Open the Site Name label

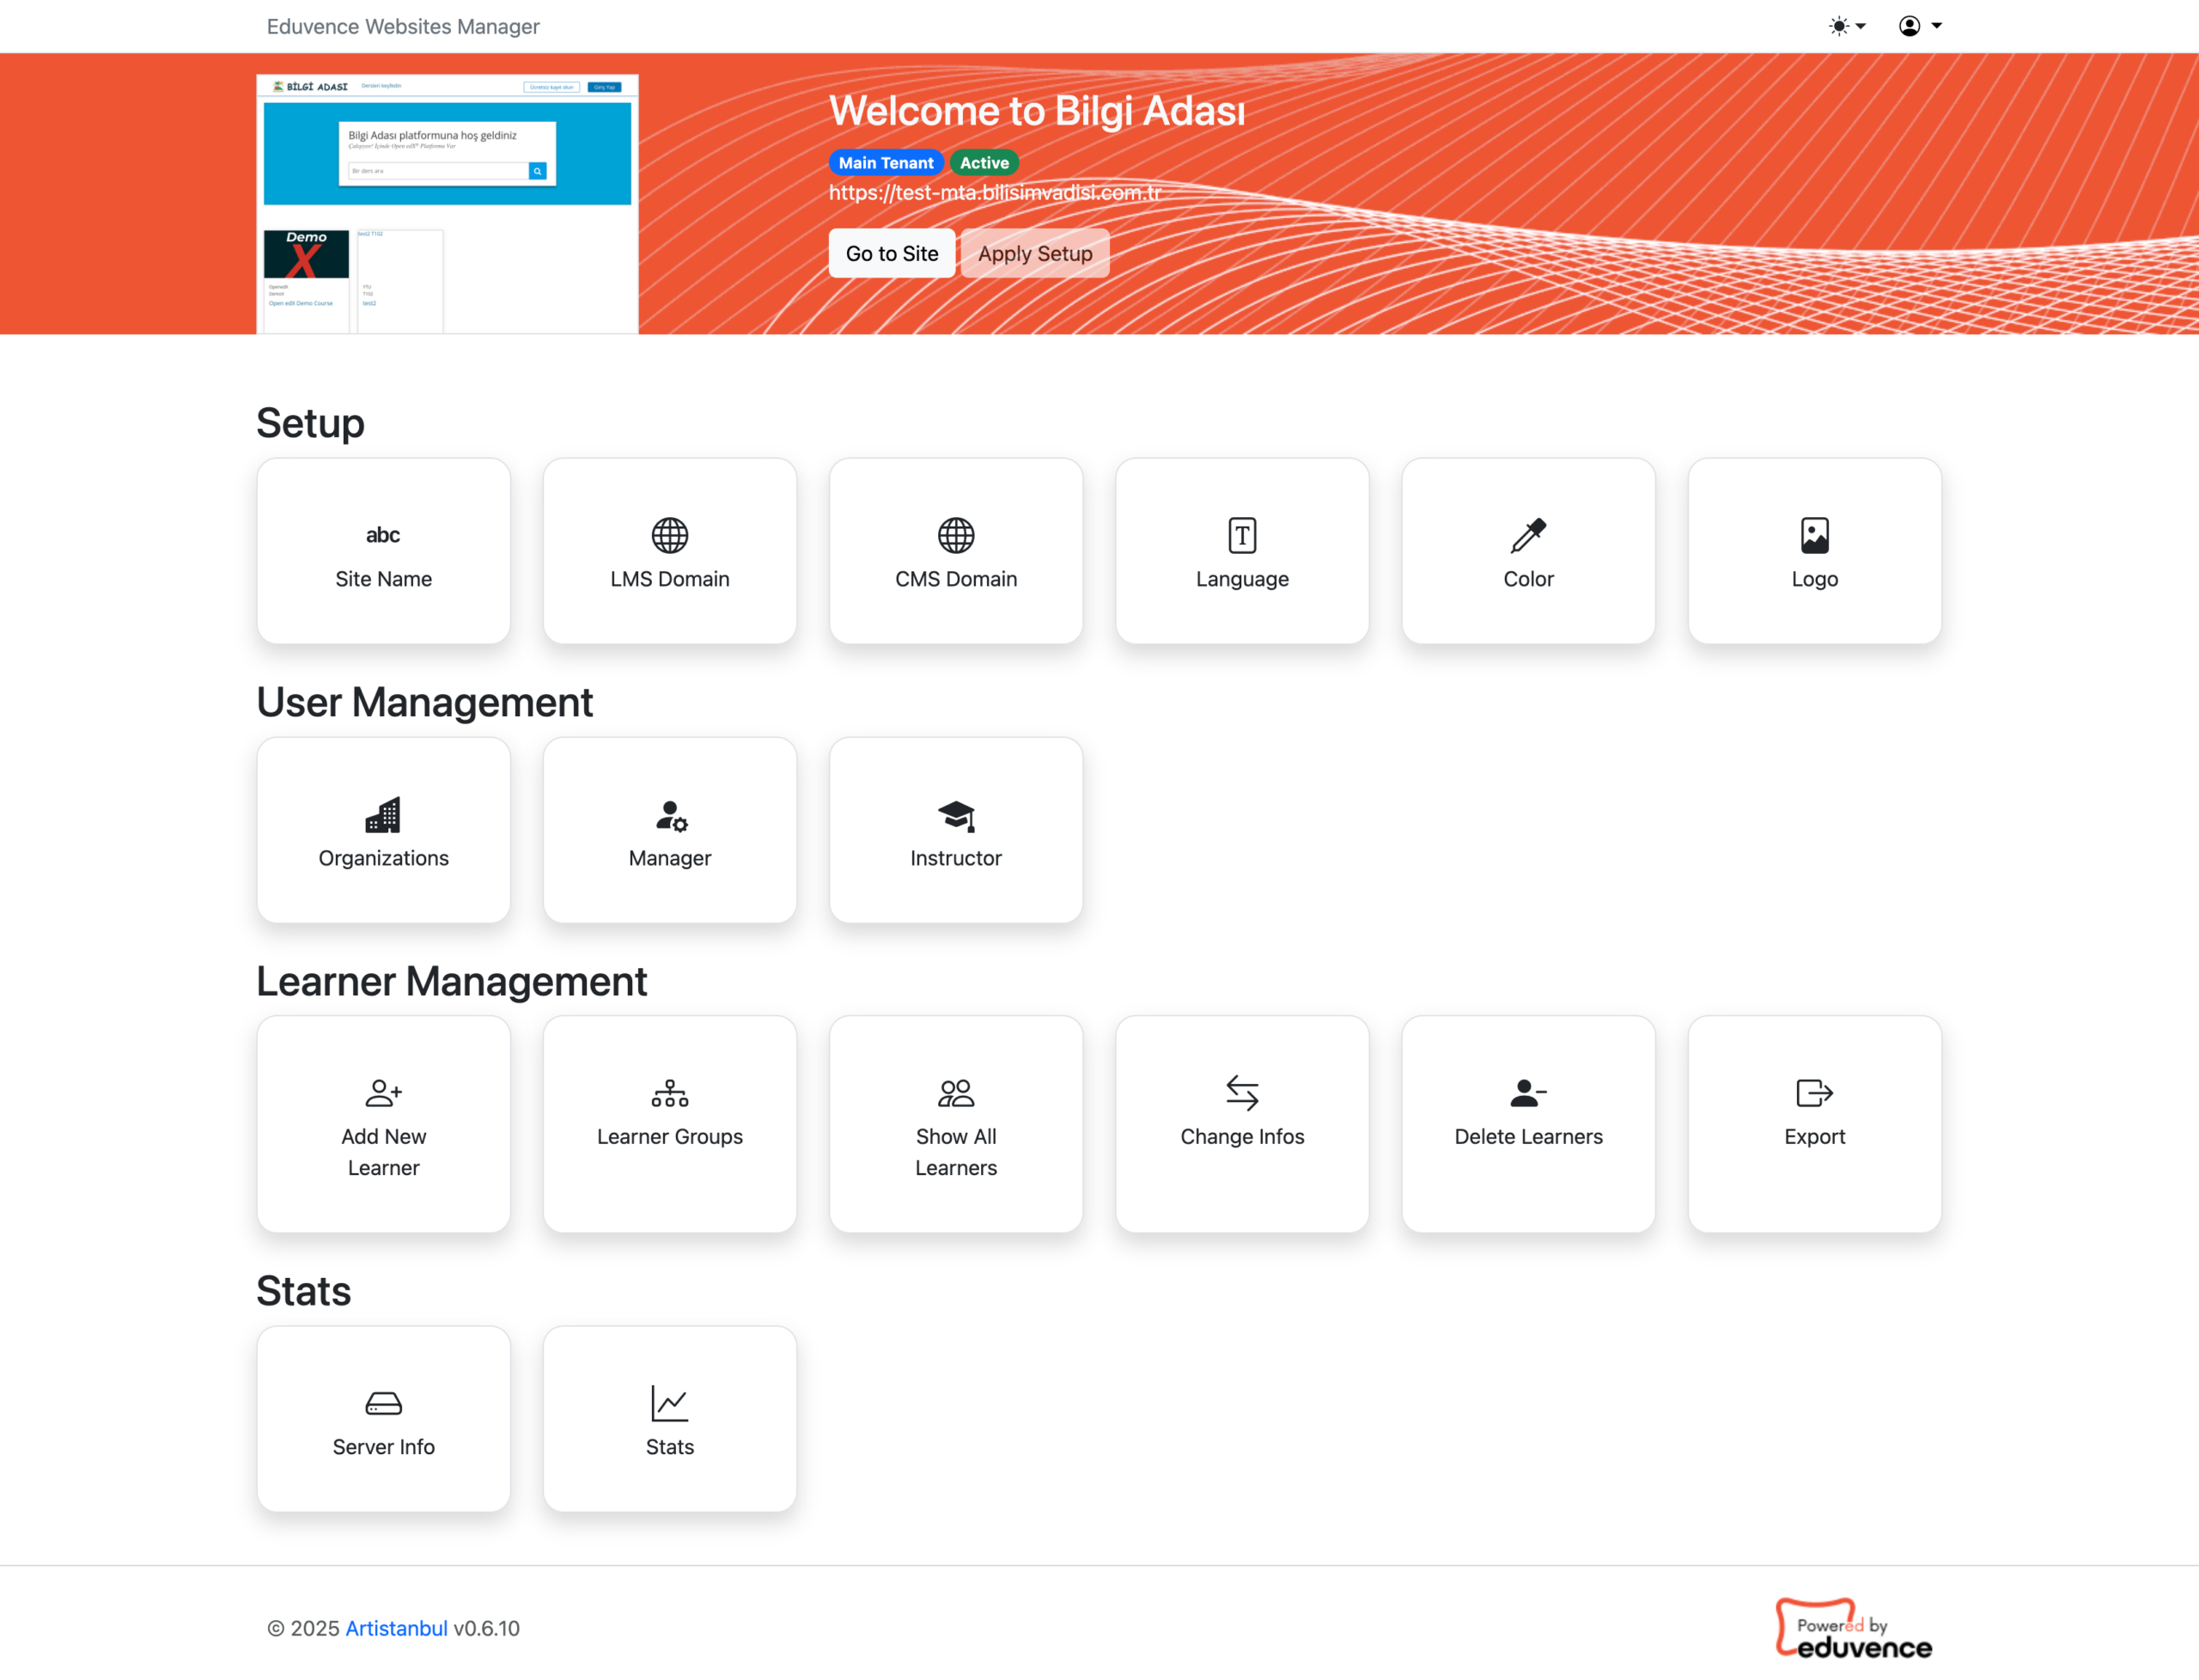pos(383,579)
